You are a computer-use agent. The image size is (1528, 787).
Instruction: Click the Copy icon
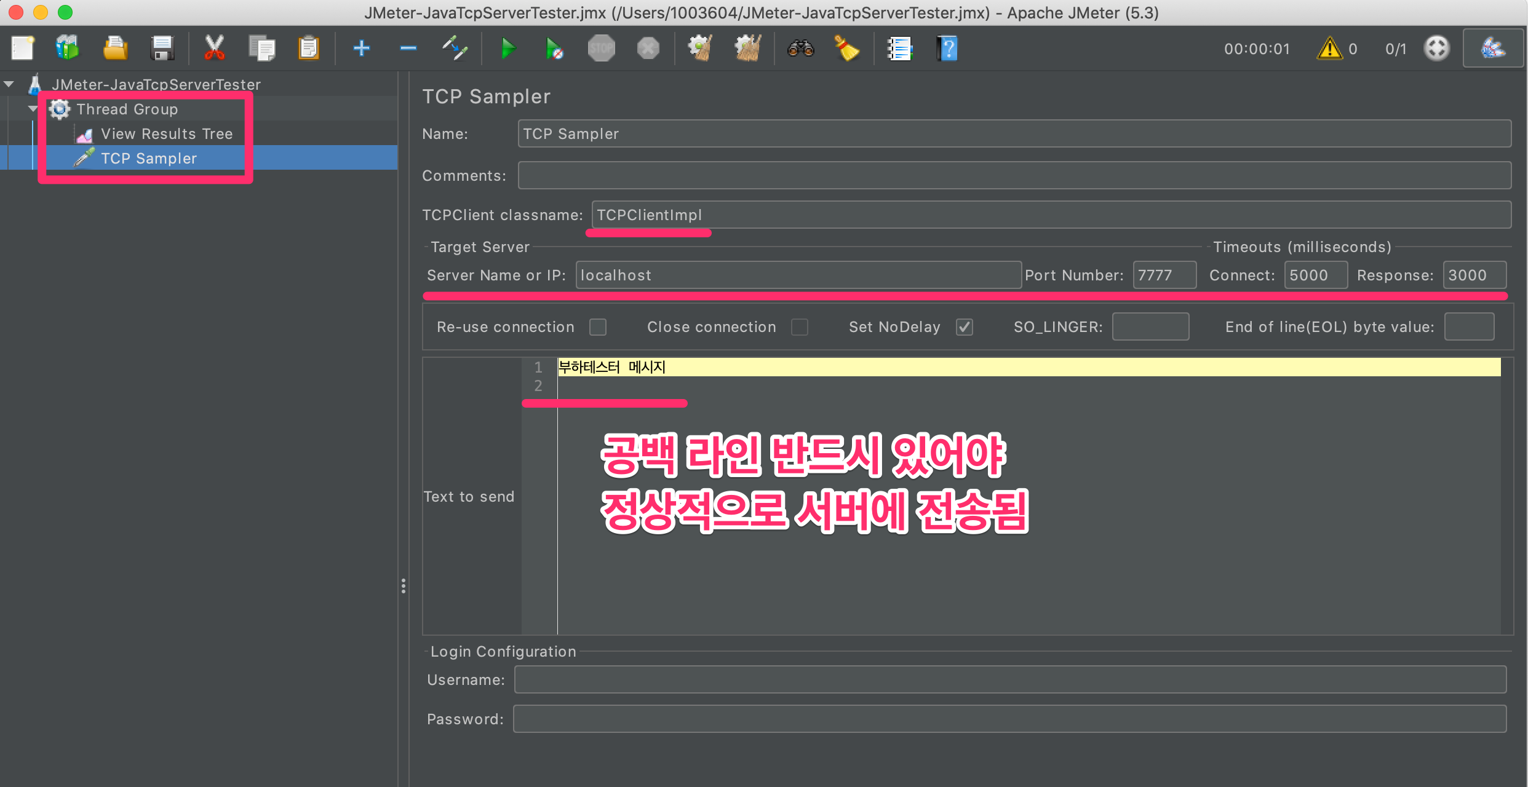coord(261,48)
